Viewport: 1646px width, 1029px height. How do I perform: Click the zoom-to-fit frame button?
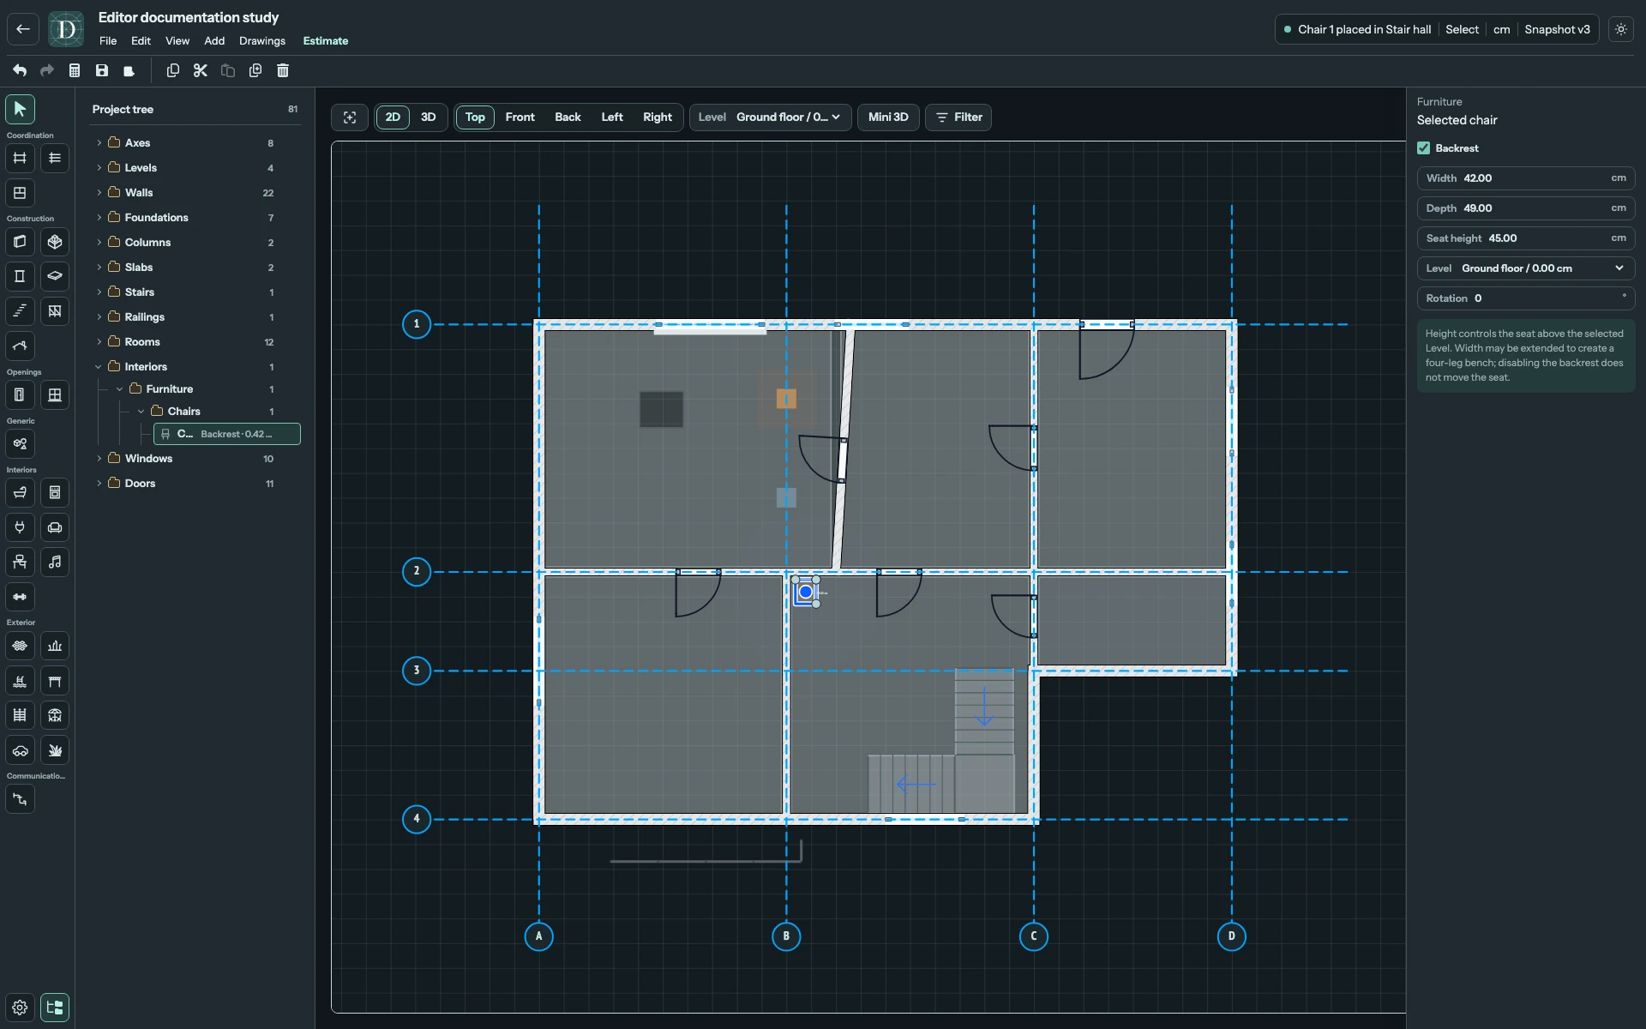tap(350, 117)
